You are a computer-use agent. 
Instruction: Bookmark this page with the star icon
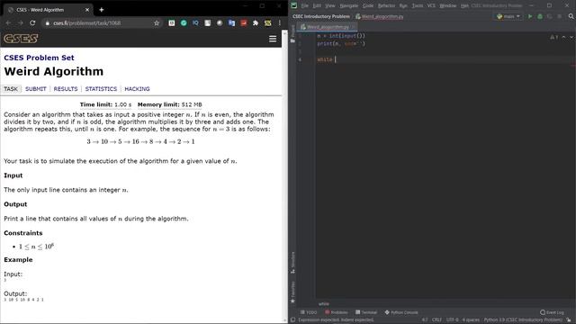click(157, 22)
